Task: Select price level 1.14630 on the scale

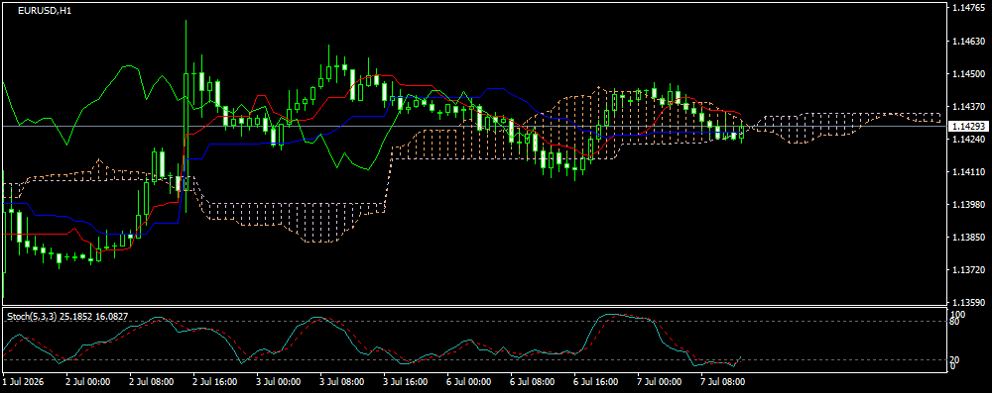Action: point(969,41)
